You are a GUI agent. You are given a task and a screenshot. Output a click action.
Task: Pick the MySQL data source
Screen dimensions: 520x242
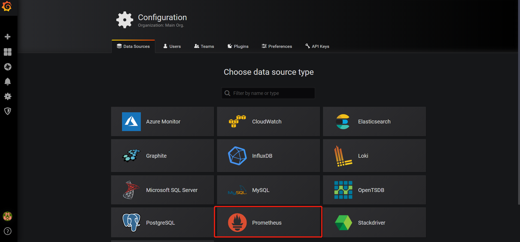coord(268,190)
